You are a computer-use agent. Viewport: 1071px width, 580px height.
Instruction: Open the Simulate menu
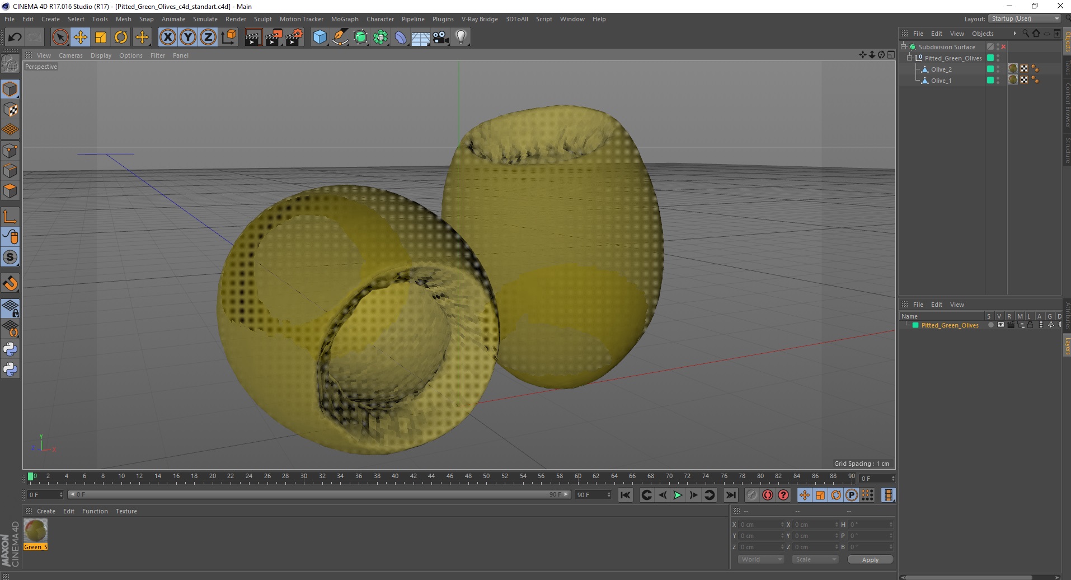[205, 19]
